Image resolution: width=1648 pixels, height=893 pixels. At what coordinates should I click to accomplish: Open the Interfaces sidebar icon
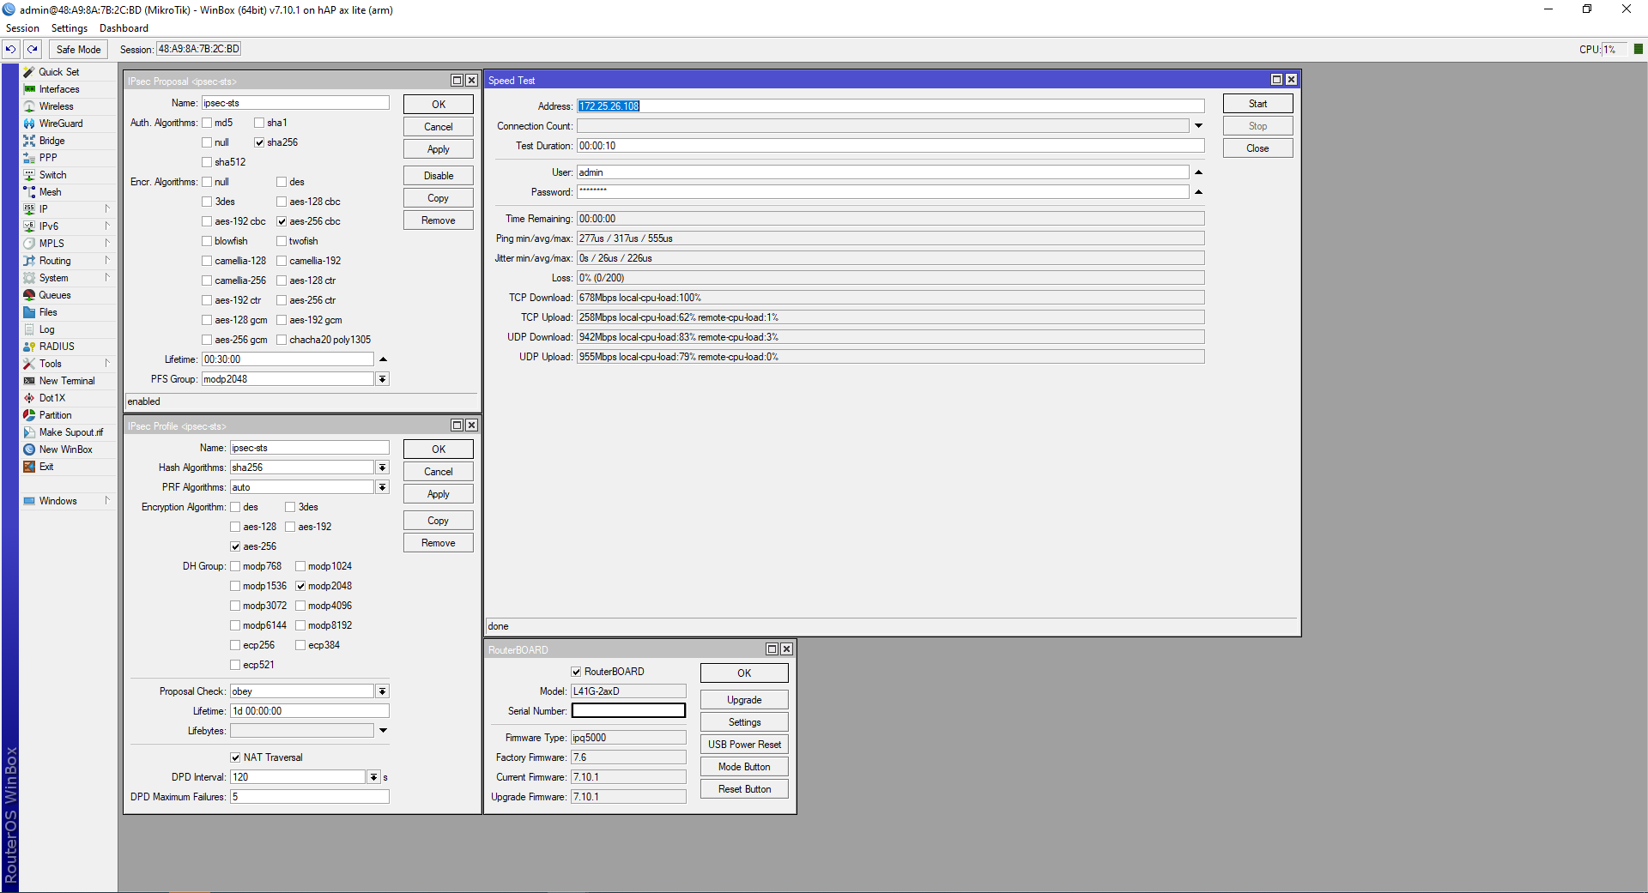click(30, 89)
